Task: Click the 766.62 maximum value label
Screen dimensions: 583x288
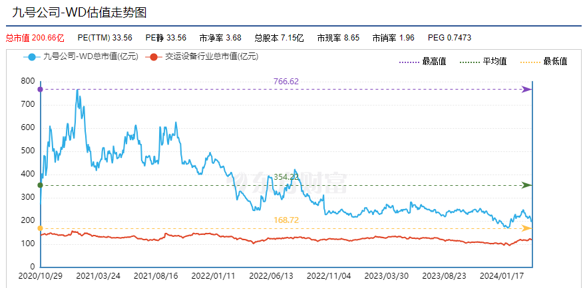Action: (286, 82)
